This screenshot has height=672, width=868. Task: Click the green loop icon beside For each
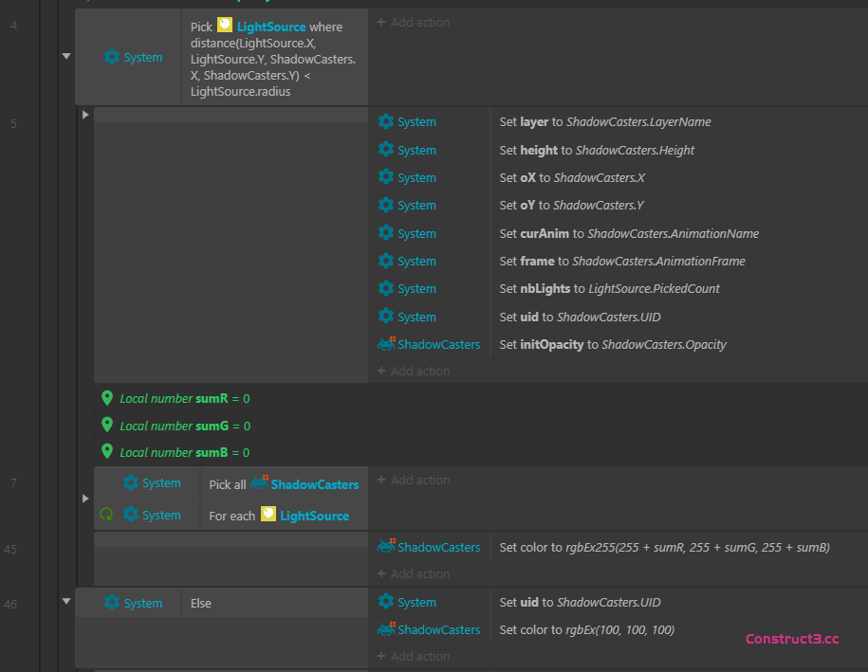click(x=107, y=515)
